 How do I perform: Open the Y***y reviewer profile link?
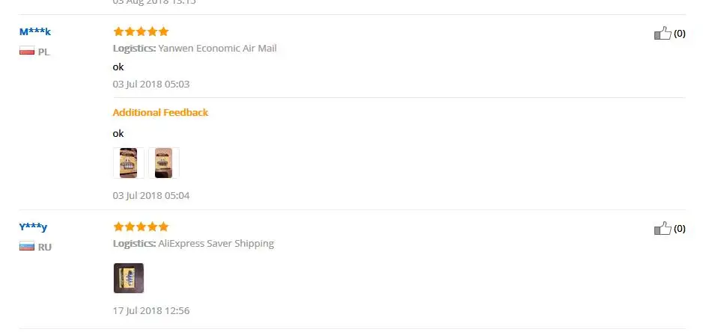[x=33, y=227]
